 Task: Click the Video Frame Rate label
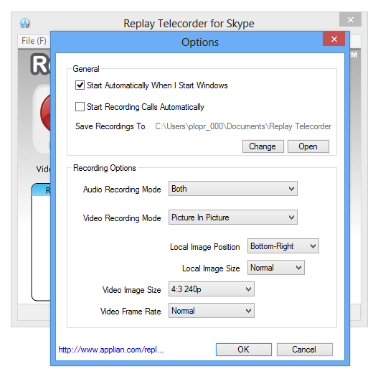point(131,312)
